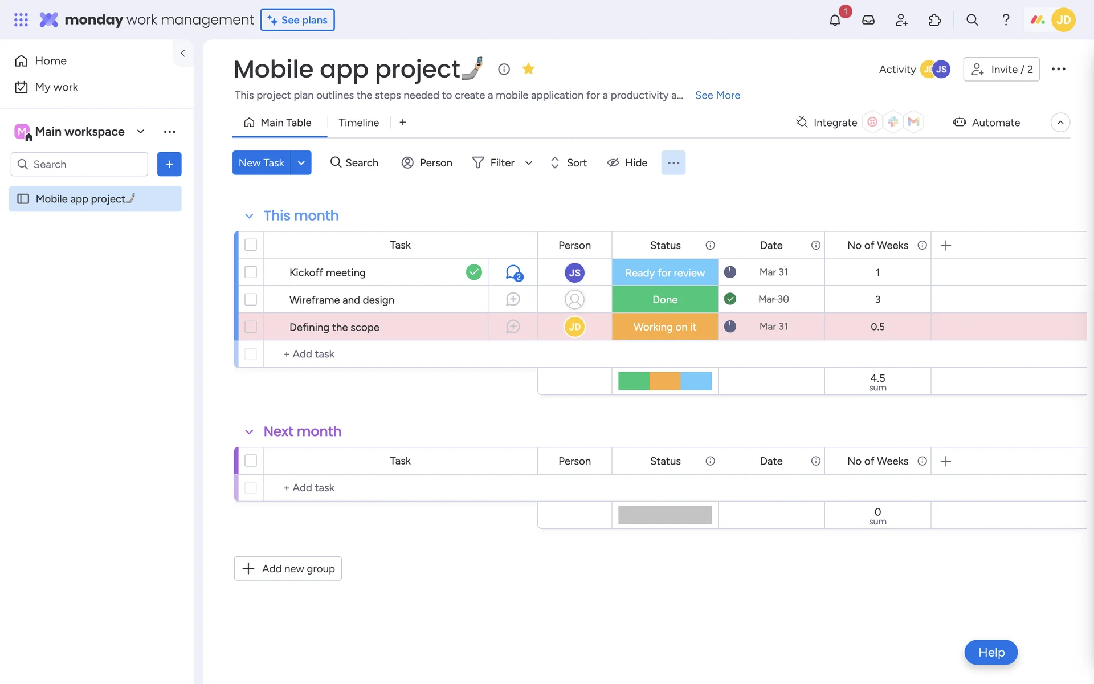Screen dimensions: 1094x684
Task: Click the invite members icon in top bar
Action: (x=901, y=20)
